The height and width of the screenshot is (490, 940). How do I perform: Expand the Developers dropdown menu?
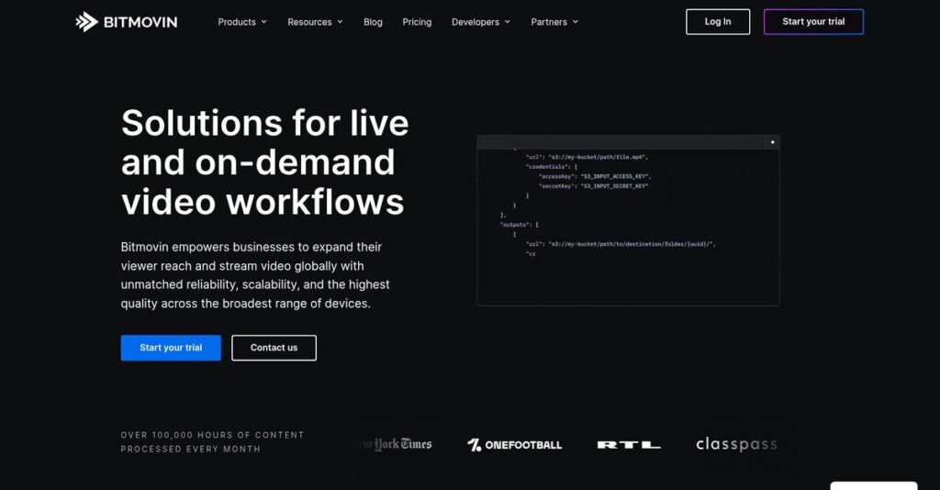(480, 22)
